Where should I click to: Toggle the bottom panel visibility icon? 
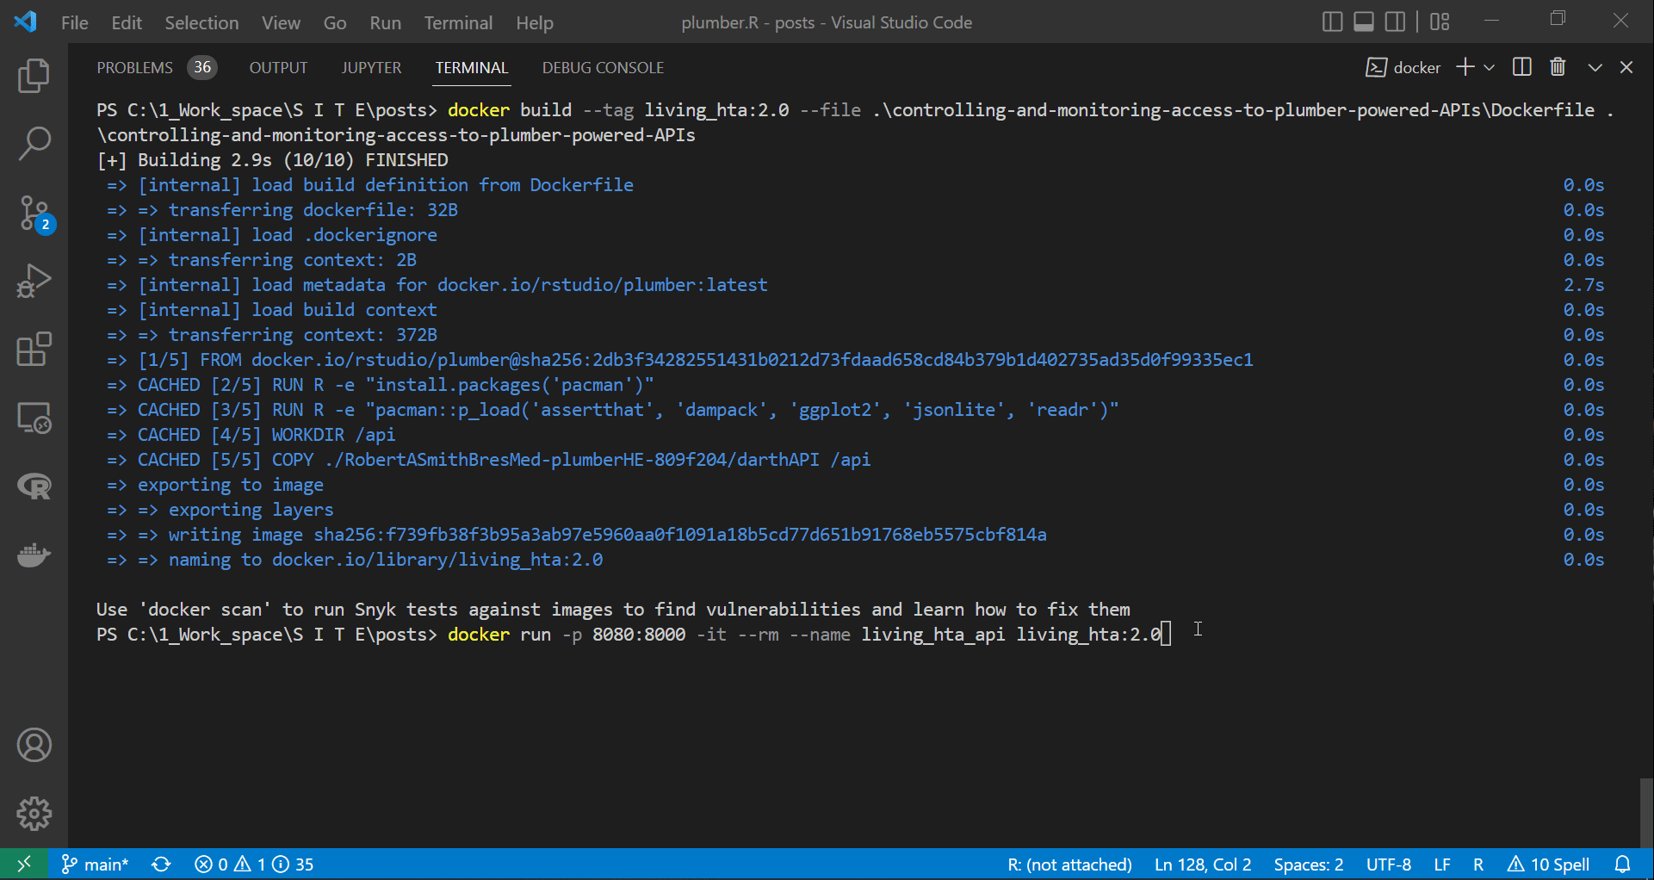click(1363, 22)
